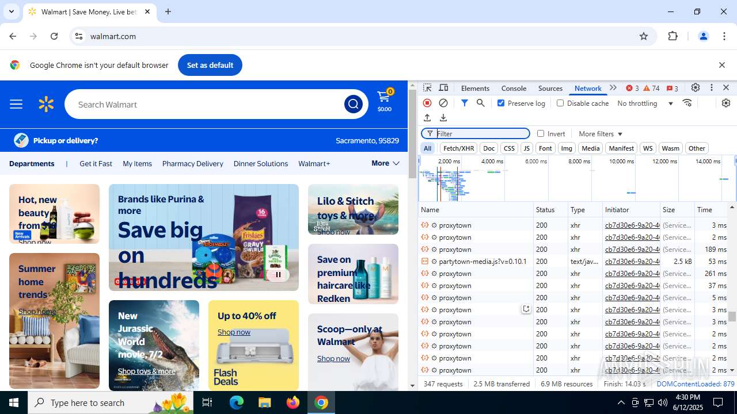Close the DevTools panel
737x414 pixels.
point(726,88)
